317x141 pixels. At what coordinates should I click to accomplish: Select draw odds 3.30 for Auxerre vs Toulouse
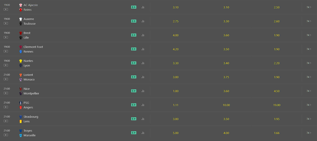pyautogui.click(x=226, y=21)
